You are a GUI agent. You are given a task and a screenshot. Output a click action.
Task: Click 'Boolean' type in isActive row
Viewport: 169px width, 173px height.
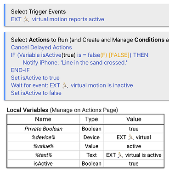(91, 163)
